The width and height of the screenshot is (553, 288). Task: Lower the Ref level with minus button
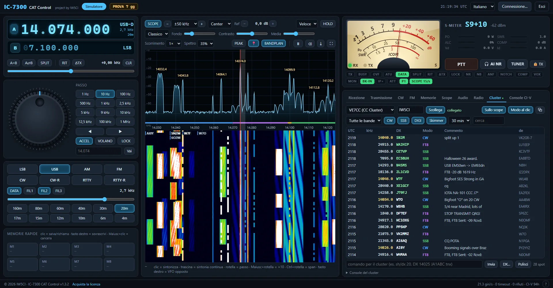pyautogui.click(x=244, y=24)
